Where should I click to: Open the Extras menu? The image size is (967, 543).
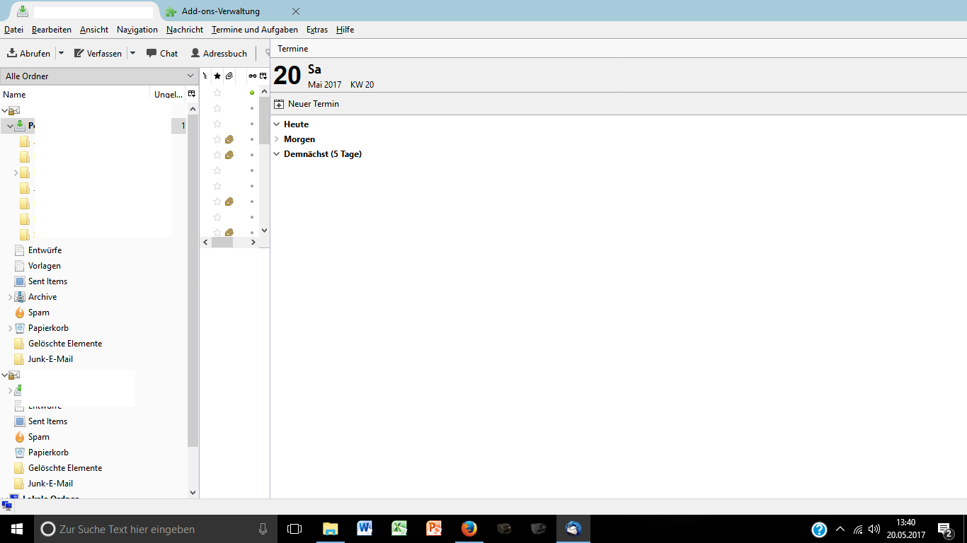317,30
